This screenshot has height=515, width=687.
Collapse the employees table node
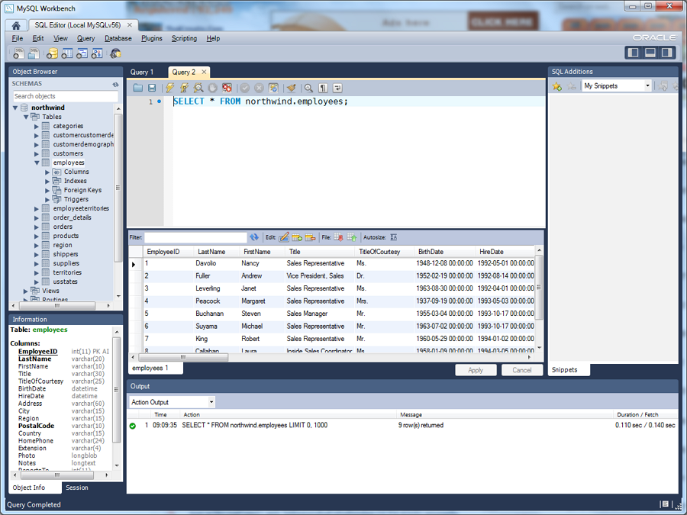[x=37, y=163]
